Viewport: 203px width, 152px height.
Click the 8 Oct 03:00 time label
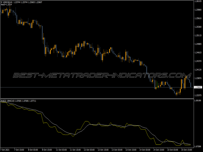pyautogui.click(x=33, y=150)
